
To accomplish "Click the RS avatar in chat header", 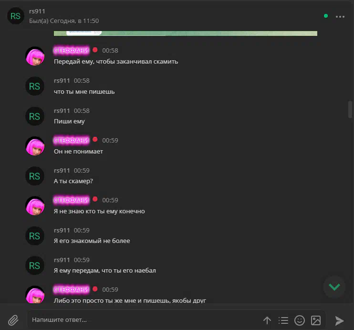I will point(16,16).
